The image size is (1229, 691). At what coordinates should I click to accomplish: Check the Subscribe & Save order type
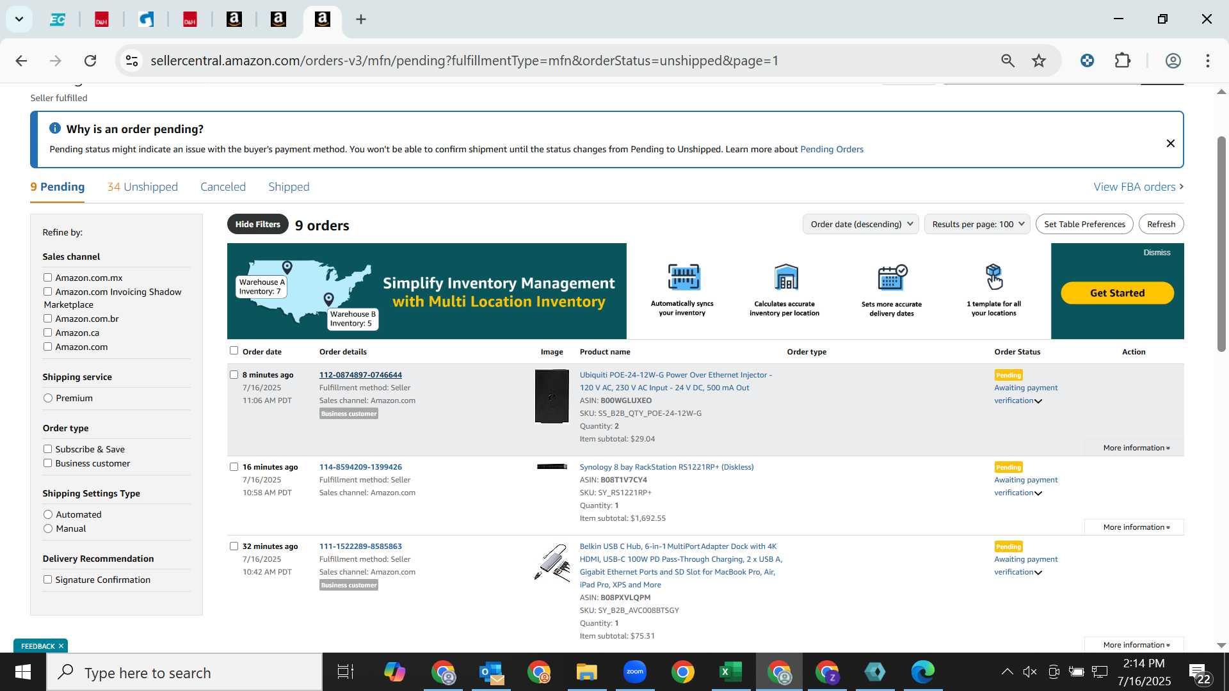pyautogui.click(x=47, y=449)
